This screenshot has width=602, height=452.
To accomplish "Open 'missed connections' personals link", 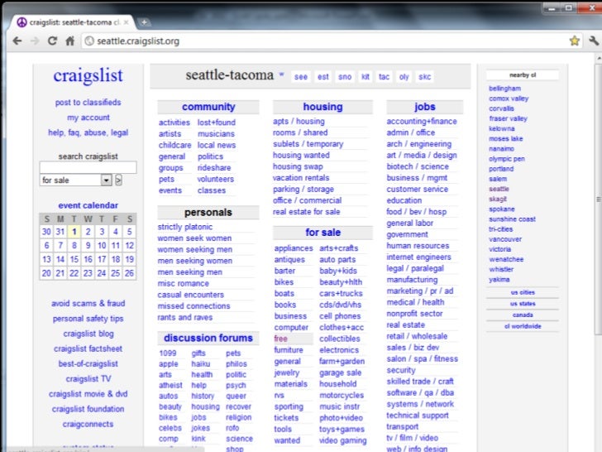I will [193, 306].
